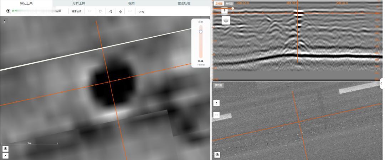This screenshot has height=160, width=385.
Task: Click the pencil edit icon in plan view
Action: 5,155
